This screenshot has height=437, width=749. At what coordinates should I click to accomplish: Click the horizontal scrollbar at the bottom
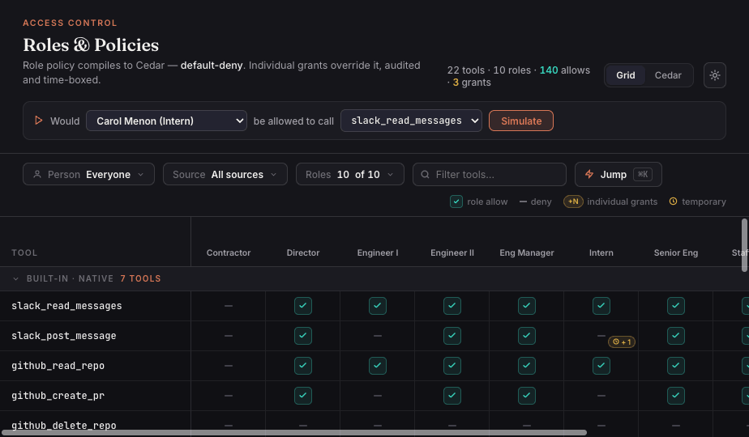point(294,433)
